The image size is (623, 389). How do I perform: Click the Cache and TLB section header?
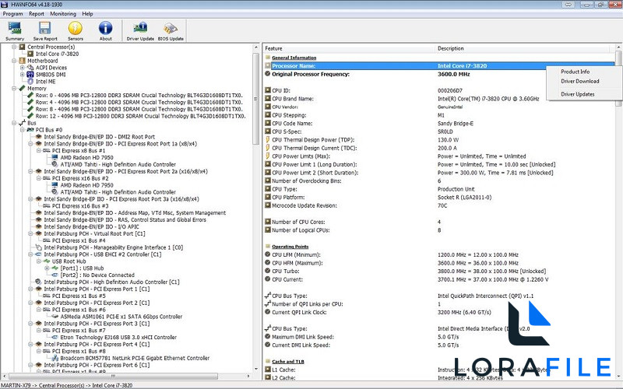[x=287, y=361]
